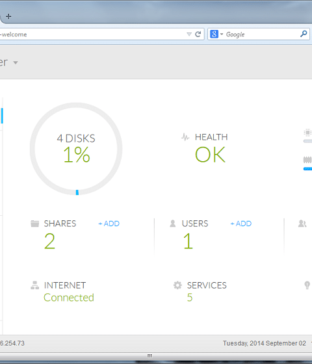Click the CPU chip usage icon
Image resolution: width=312 pixels, height=364 pixels.
tap(307, 133)
